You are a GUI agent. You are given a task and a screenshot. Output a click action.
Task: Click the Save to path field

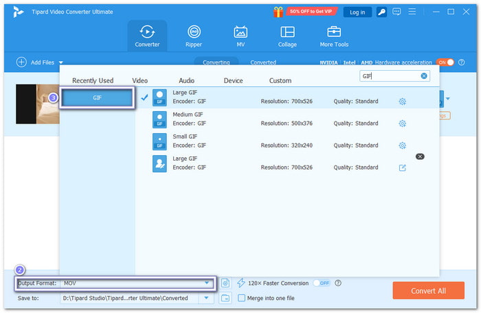click(x=129, y=298)
